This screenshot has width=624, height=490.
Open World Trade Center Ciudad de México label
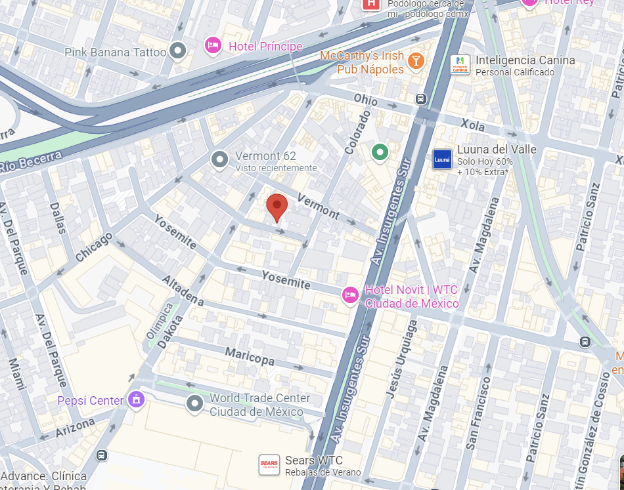(259, 405)
